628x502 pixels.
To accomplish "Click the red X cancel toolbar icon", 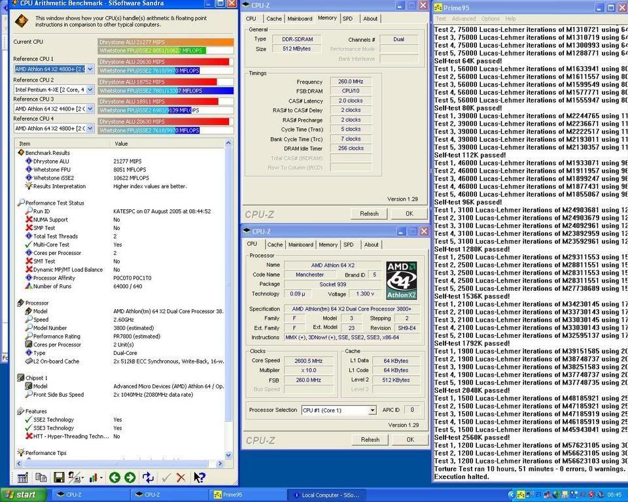I will pyautogui.click(x=181, y=477).
